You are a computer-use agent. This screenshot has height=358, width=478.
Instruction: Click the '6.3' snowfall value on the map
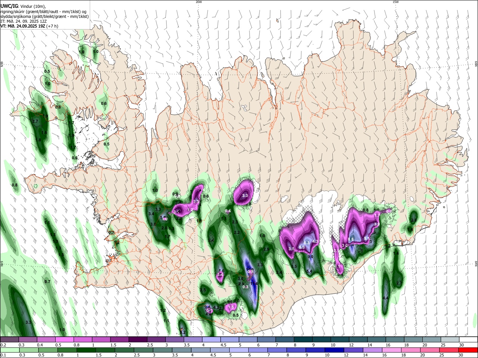click(307, 242)
